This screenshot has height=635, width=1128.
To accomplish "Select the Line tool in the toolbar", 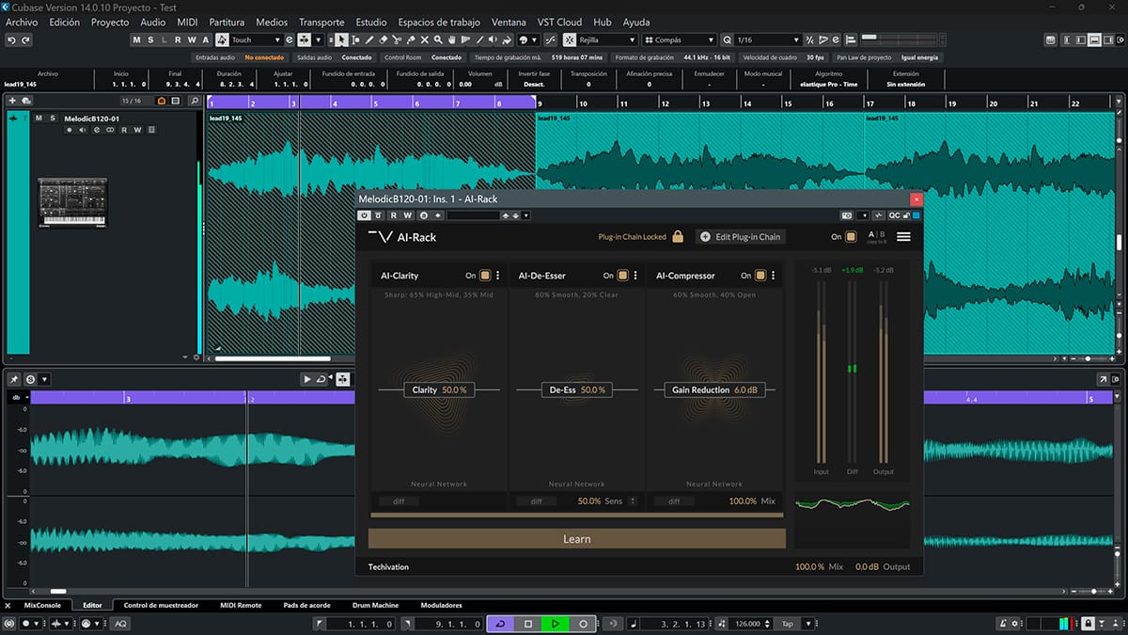I will pos(479,40).
